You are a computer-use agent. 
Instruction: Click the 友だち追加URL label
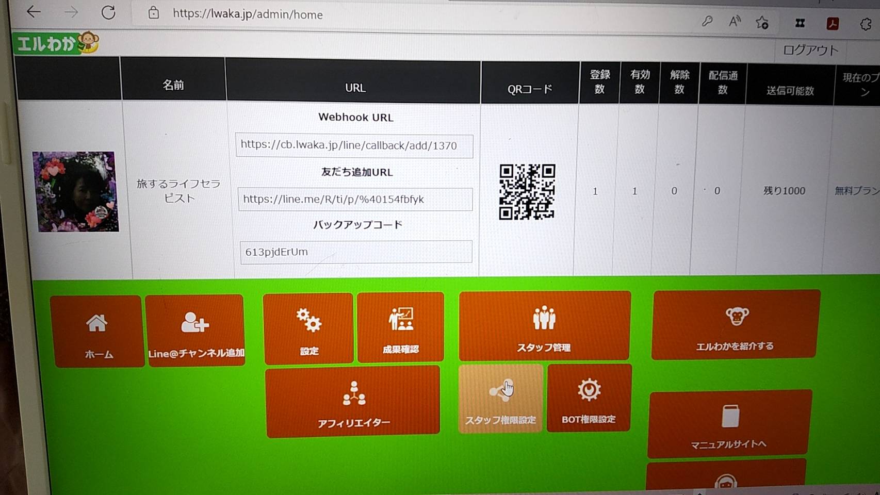[357, 172]
